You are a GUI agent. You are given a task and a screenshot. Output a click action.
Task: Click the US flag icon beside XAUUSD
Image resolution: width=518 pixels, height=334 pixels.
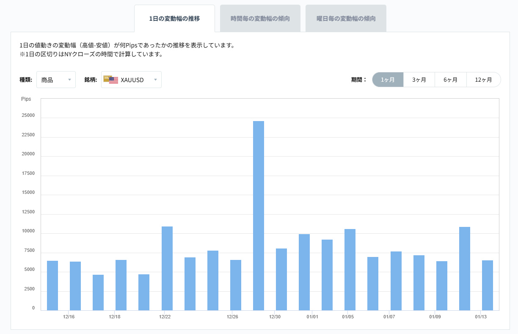pyautogui.click(x=113, y=80)
